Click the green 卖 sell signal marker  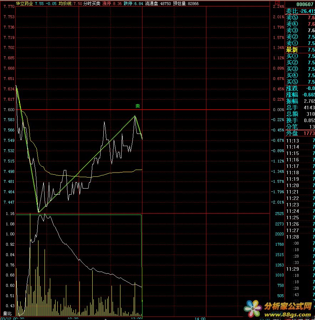point(138,106)
